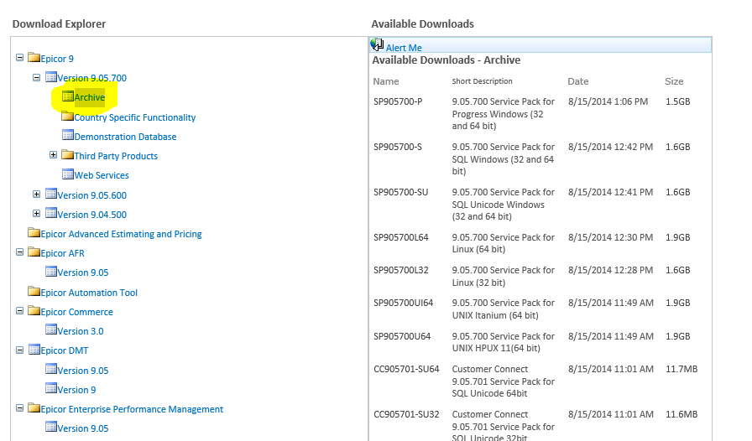Collapse the Version 9.05.700 node
752x441 pixels.
(36, 77)
